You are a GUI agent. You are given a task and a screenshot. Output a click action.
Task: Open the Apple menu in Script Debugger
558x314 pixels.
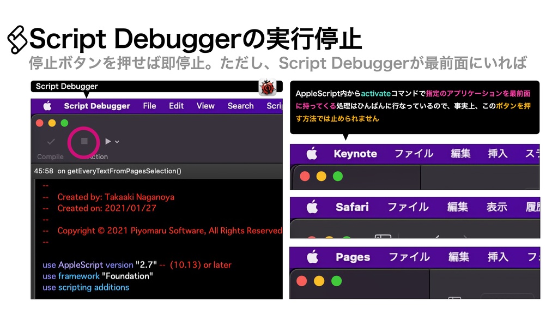(46, 105)
